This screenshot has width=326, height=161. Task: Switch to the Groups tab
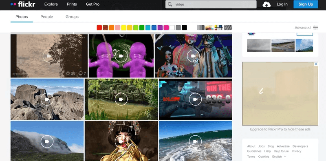tap(72, 17)
